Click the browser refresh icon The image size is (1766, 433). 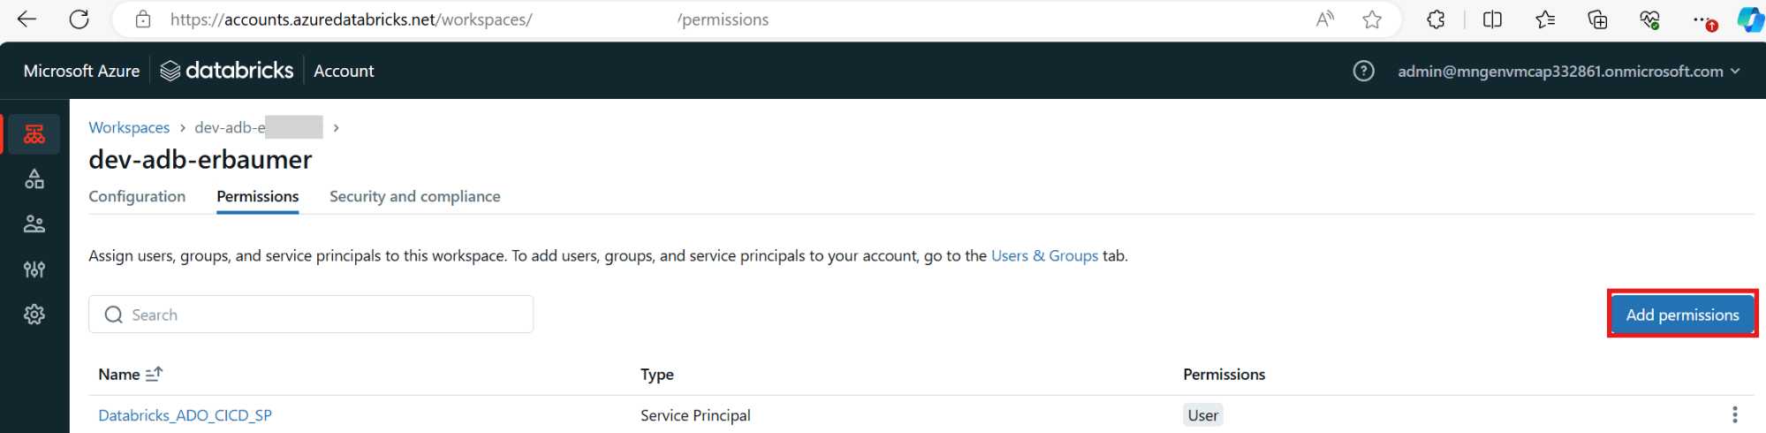[x=80, y=19]
